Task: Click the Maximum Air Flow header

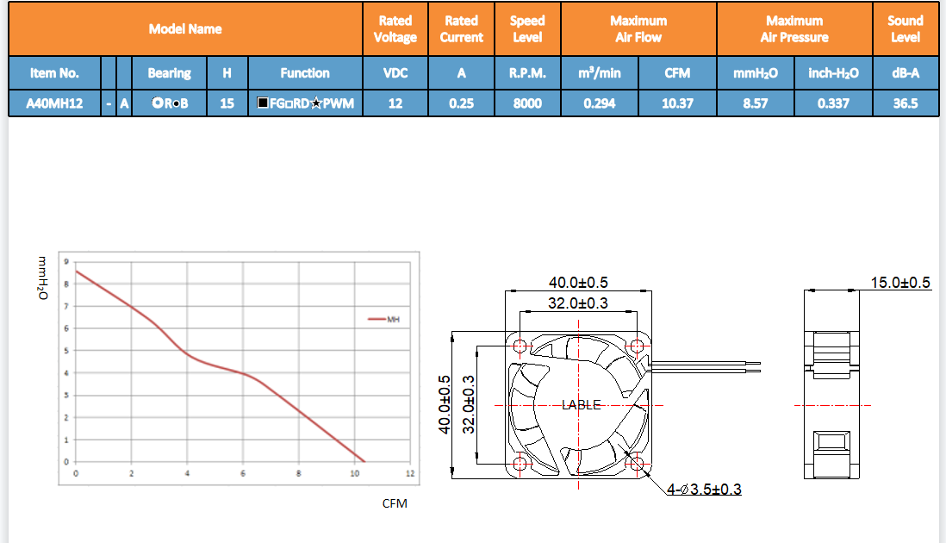Action: click(x=638, y=29)
